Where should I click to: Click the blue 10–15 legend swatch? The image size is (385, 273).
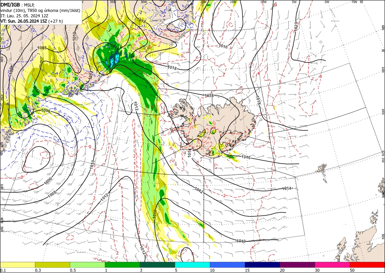coord(228,265)
